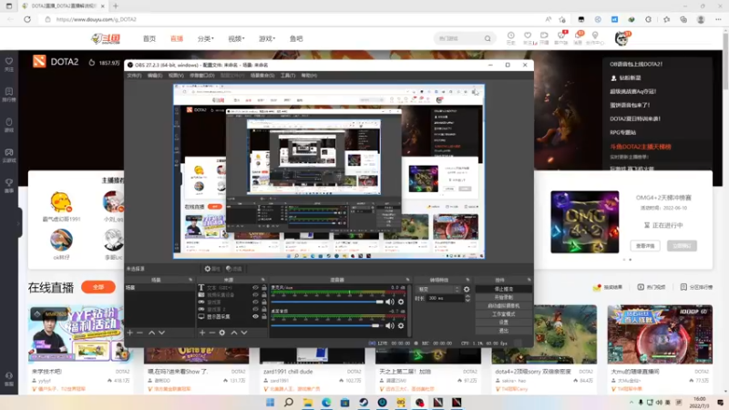Image resolution: width=729 pixels, height=410 pixels.
Task: Open 工具(T) menu in OBS
Action: coord(288,76)
